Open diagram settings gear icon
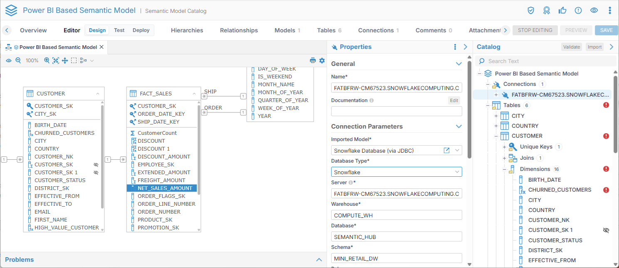 point(322,61)
